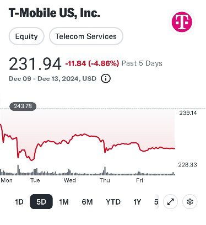Screen dimensions: 206x225
Task: Open chart settings gear icon
Action: click(190, 202)
